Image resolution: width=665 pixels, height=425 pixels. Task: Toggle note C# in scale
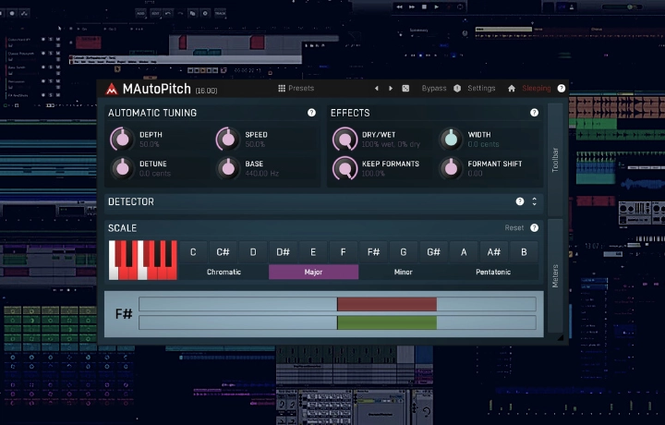(223, 252)
